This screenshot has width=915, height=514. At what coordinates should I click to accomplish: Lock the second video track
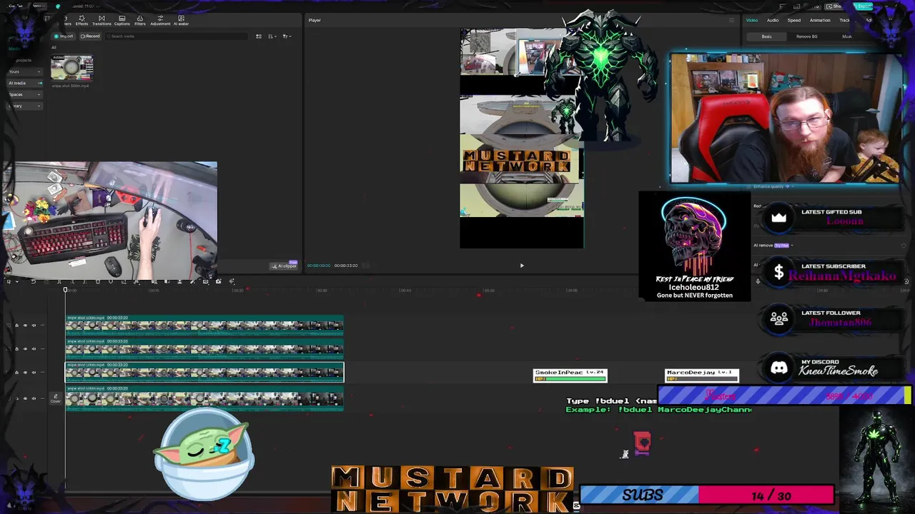(16, 349)
